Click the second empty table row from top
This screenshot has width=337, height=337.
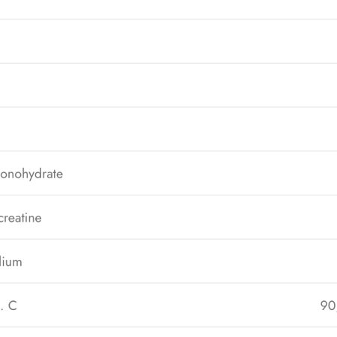168,41
